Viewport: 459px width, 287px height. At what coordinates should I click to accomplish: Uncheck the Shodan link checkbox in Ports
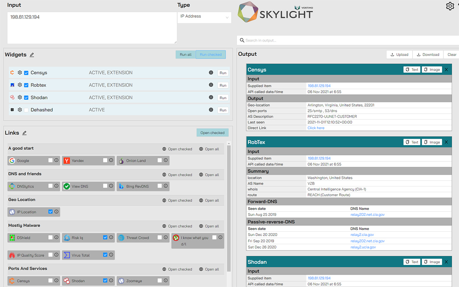tap(105, 281)
